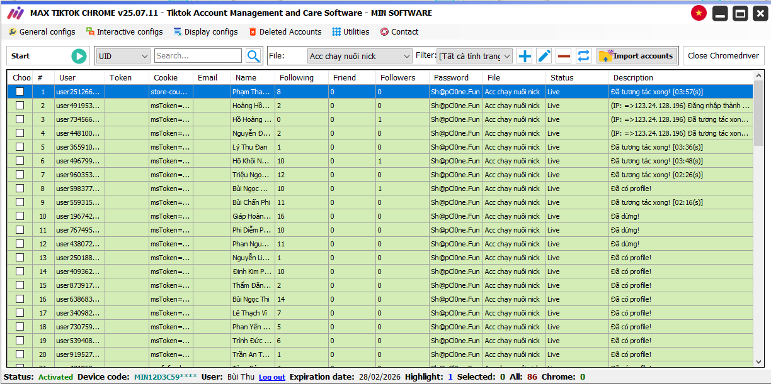Click Import accounts button

coord(637,56)
